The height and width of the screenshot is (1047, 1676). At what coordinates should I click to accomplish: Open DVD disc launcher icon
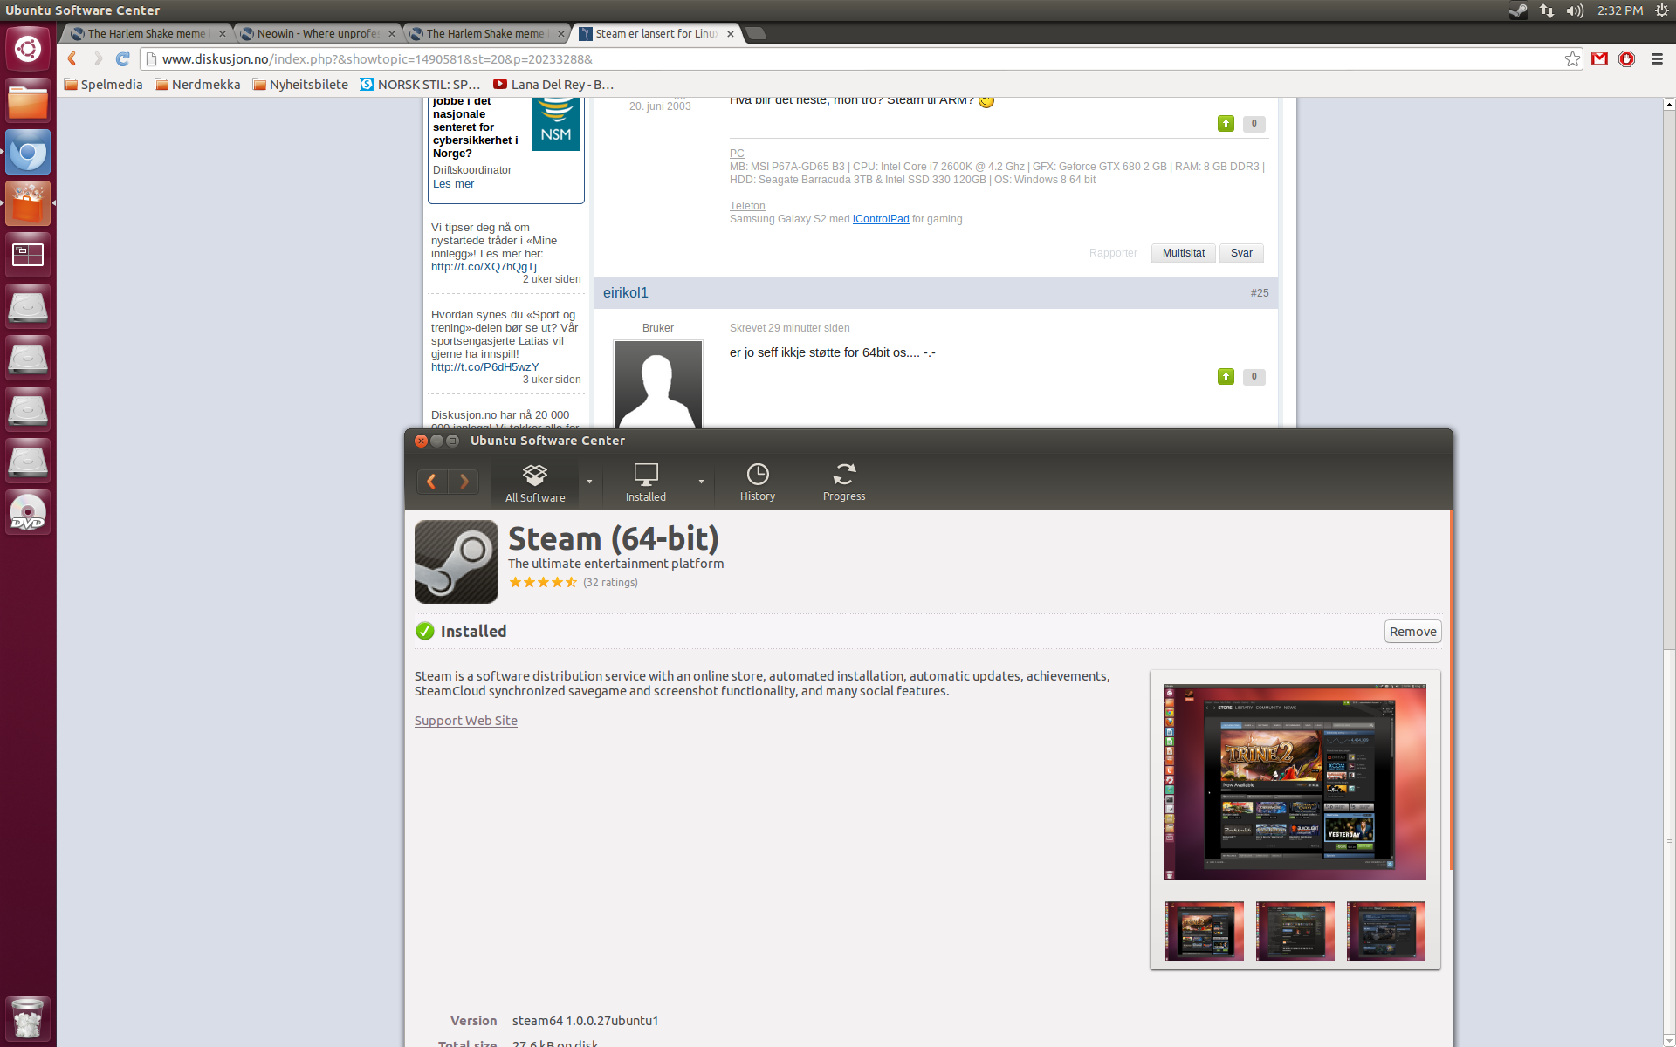pos(28,512)
